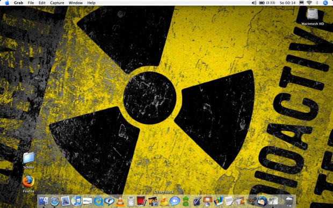
Task: Launch the green buddy messenger icon
Action: pos(186,201)
